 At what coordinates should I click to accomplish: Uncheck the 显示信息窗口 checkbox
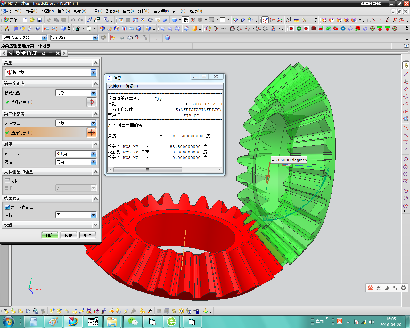coord(7,207)
